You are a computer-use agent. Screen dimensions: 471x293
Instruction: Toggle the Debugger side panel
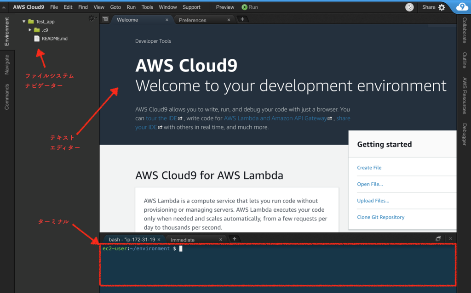(465, 134)
